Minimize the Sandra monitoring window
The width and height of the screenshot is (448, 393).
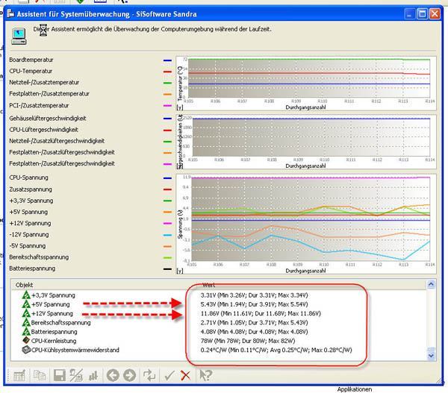409,13
